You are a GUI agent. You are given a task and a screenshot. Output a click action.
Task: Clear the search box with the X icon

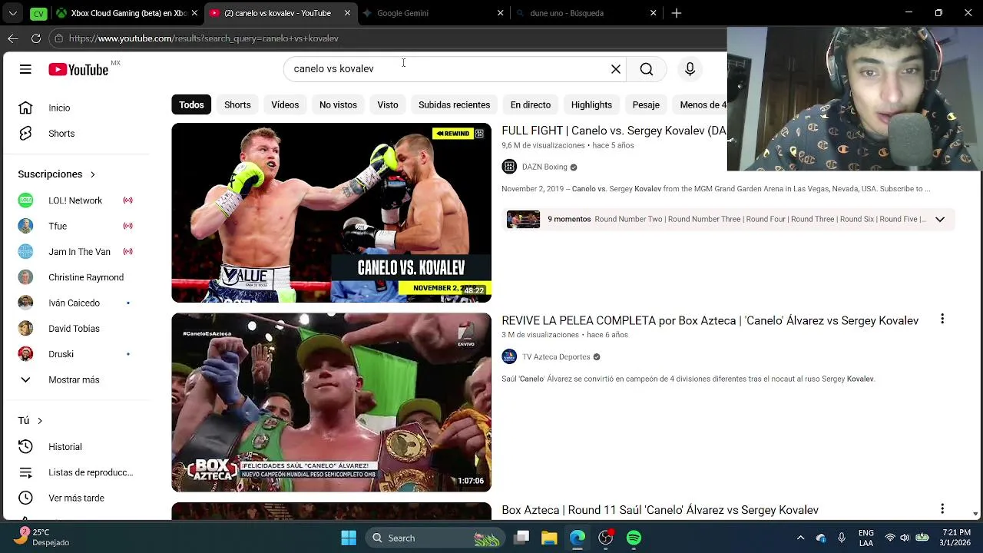coord(615,69)
